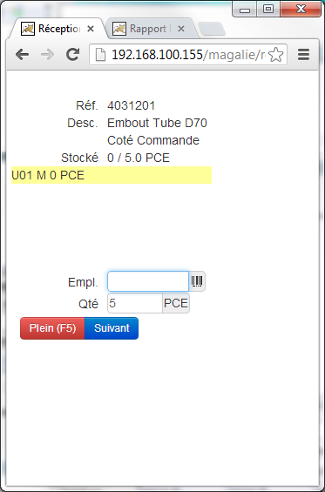The height and width of the screenshot is (492, 325).
Task: Click the Suivant button
Action: tap(112, 328)
